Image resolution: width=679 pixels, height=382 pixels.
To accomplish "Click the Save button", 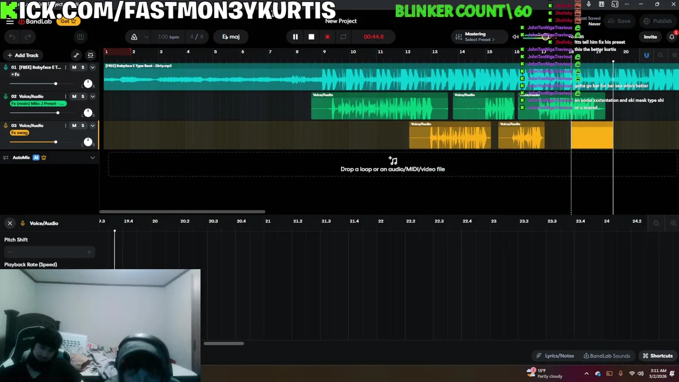I will [620, 21].
